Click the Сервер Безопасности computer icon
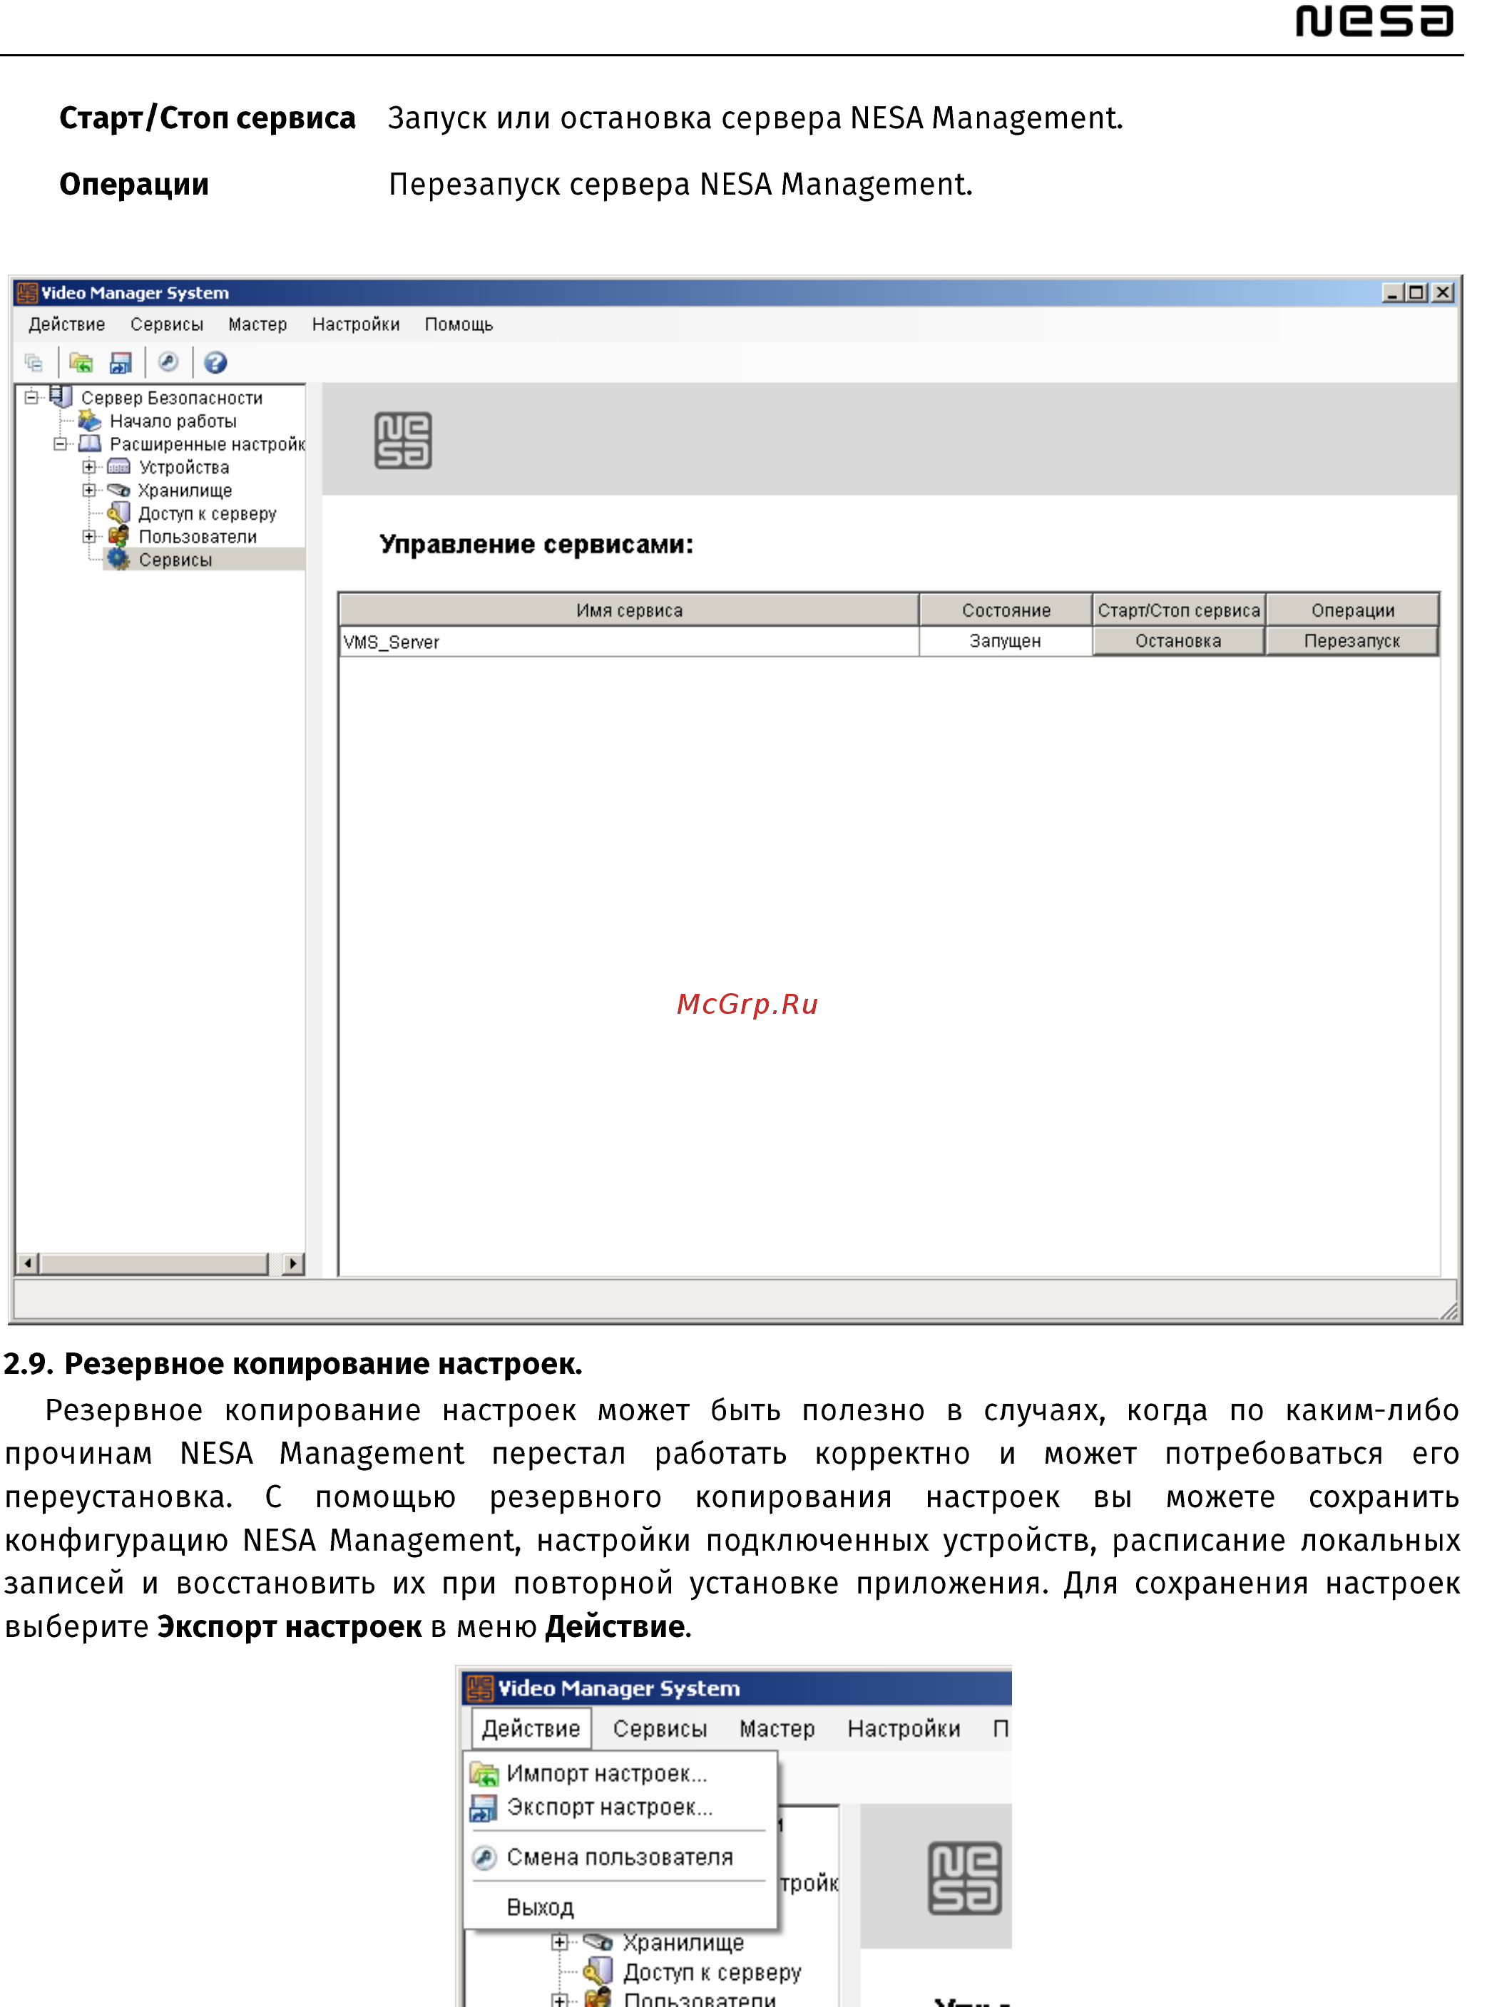 pos(61,396)
